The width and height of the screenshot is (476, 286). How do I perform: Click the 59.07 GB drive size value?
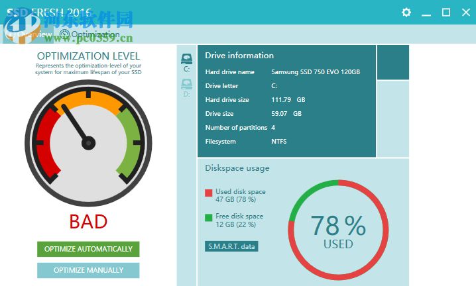pos(286,114)
